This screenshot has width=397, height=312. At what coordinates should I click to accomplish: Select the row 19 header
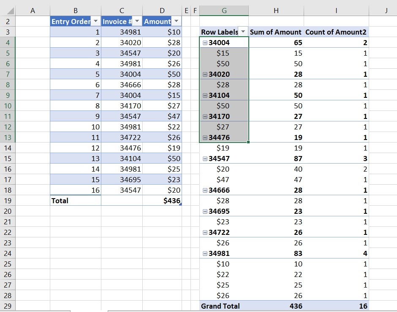coord(8,201)
